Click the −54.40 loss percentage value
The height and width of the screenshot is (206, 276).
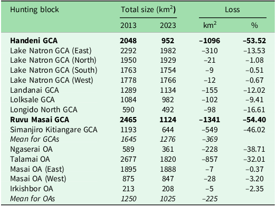click(254, 120)
